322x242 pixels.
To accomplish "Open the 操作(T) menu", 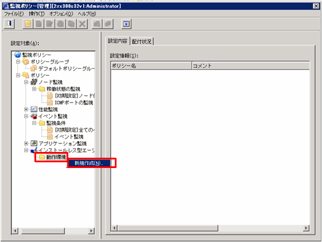I will point(37,14).
